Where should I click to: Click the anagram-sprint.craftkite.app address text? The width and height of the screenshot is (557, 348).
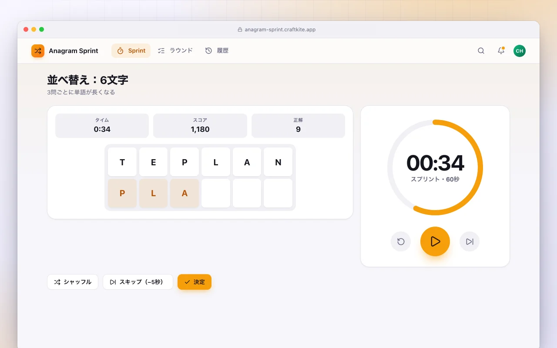click(280, 30)
